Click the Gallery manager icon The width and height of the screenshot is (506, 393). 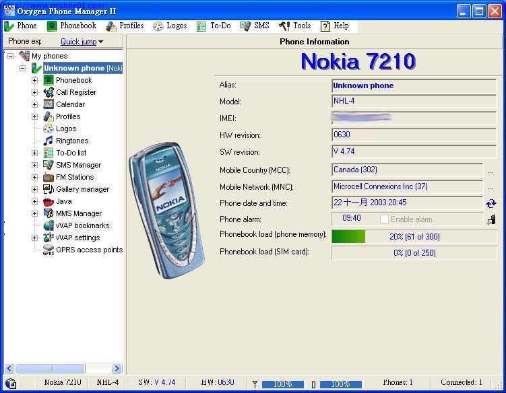[49, 189]
